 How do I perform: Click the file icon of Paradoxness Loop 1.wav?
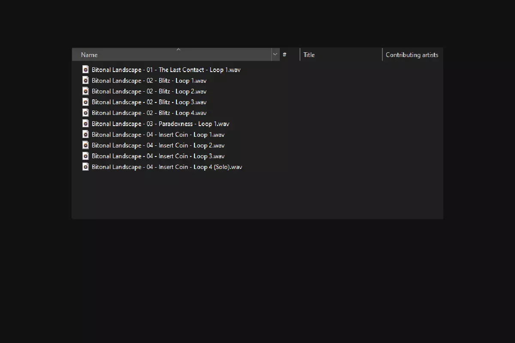pos(85,123)
